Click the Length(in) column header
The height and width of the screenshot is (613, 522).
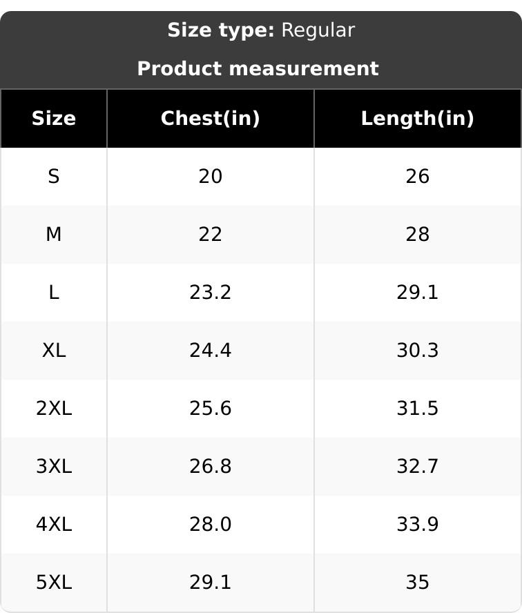(417, 119)
